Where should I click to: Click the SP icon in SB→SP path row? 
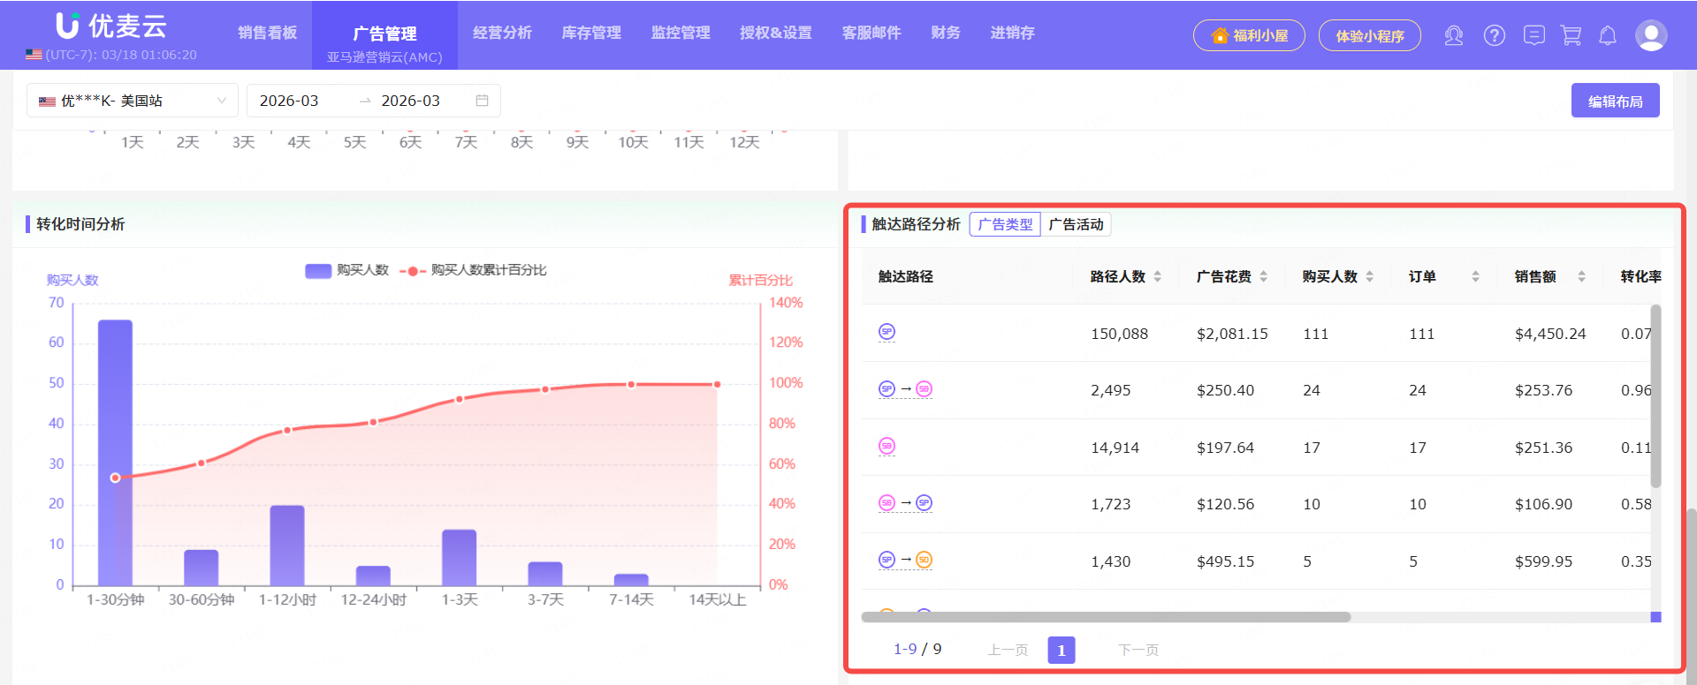(x=924, y=503)
